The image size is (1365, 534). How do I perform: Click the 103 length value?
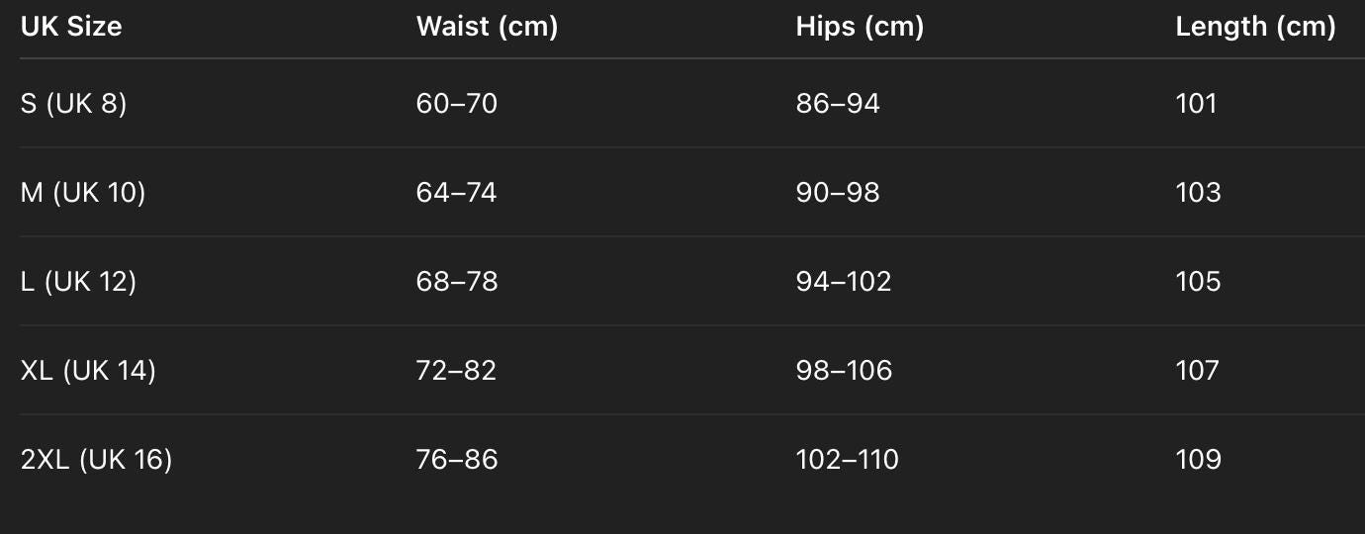pos(1198,192)
